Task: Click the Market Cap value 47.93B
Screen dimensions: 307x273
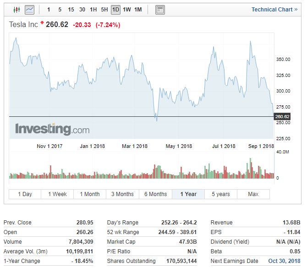Action: tap(188, 242)
